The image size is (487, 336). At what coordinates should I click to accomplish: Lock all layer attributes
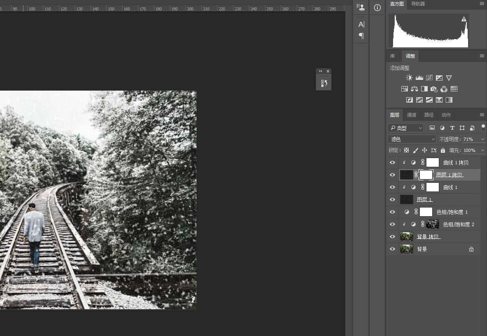[x=443, y=150]
